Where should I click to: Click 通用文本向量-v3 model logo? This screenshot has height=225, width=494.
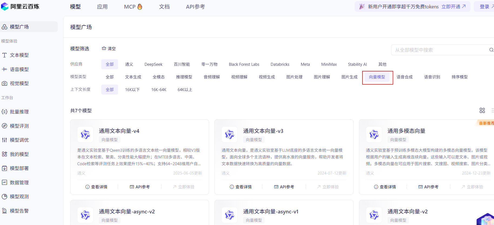(x=230, y=134)
